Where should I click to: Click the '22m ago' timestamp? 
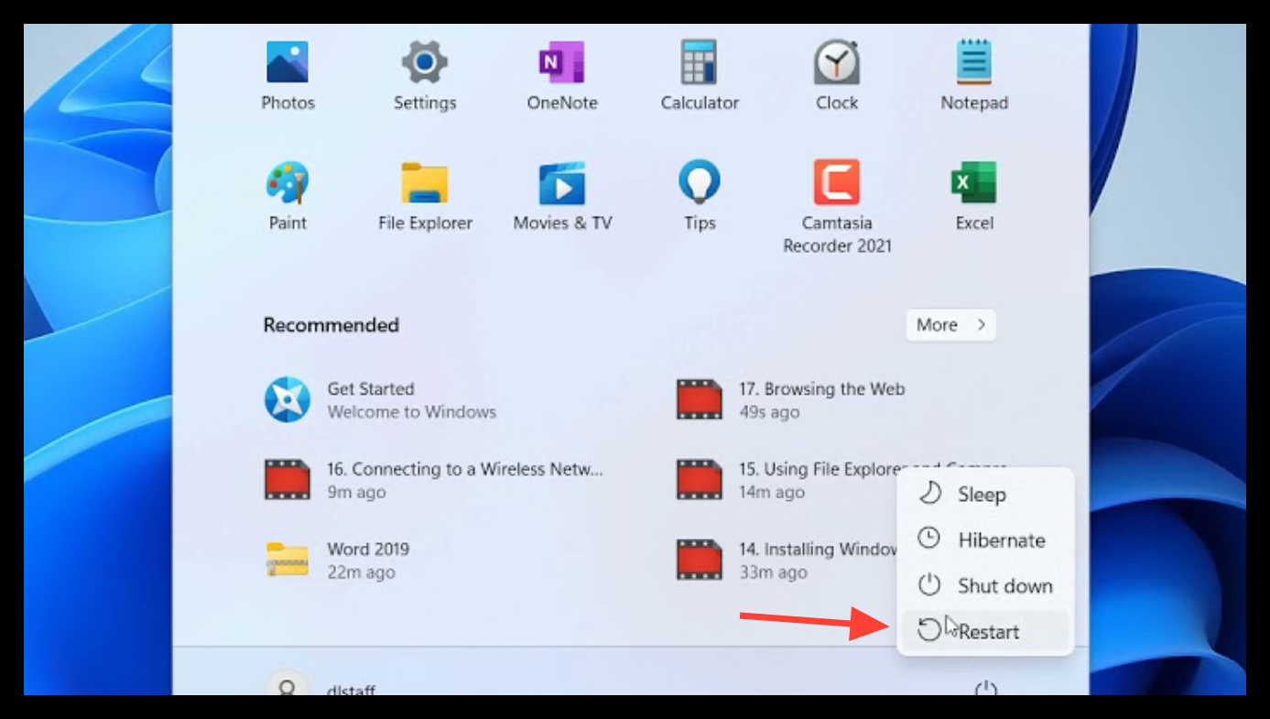click(362, 572)
